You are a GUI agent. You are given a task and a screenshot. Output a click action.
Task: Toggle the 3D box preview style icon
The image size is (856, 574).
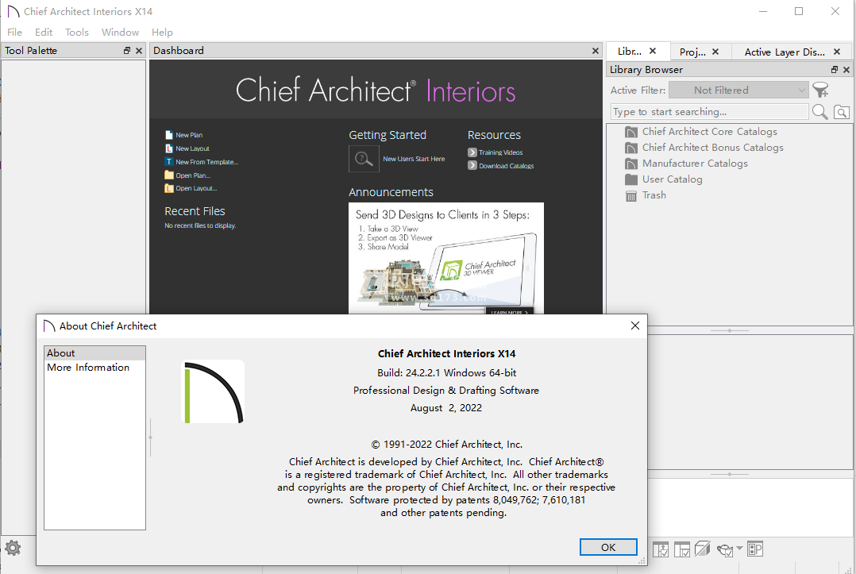point(703,549)
